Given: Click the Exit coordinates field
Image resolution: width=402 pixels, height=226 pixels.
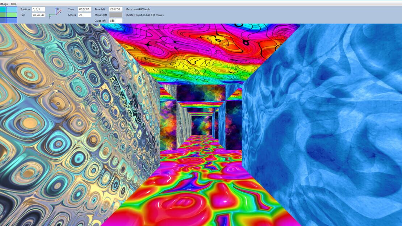Looking at the screenshot, I should (38, 15).
